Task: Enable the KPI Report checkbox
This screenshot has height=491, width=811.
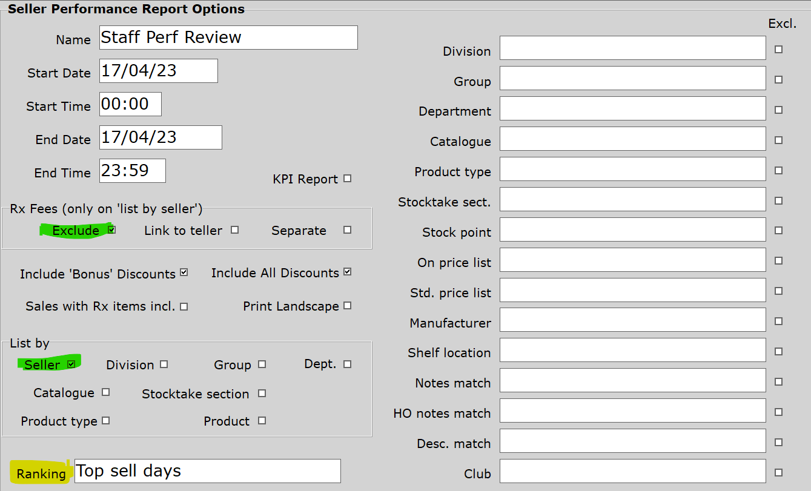Action: [347, 179]
